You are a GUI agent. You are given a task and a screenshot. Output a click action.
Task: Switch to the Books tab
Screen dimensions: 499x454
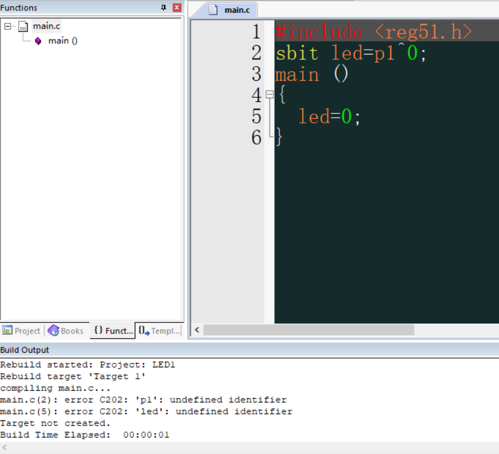pyautogui.click(x=66, y=331)
